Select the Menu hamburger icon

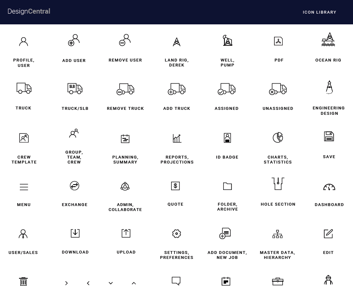(x=24, y=187)
